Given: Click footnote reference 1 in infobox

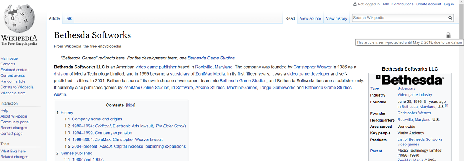Looking at the screenshot, I should click(447, 106).
